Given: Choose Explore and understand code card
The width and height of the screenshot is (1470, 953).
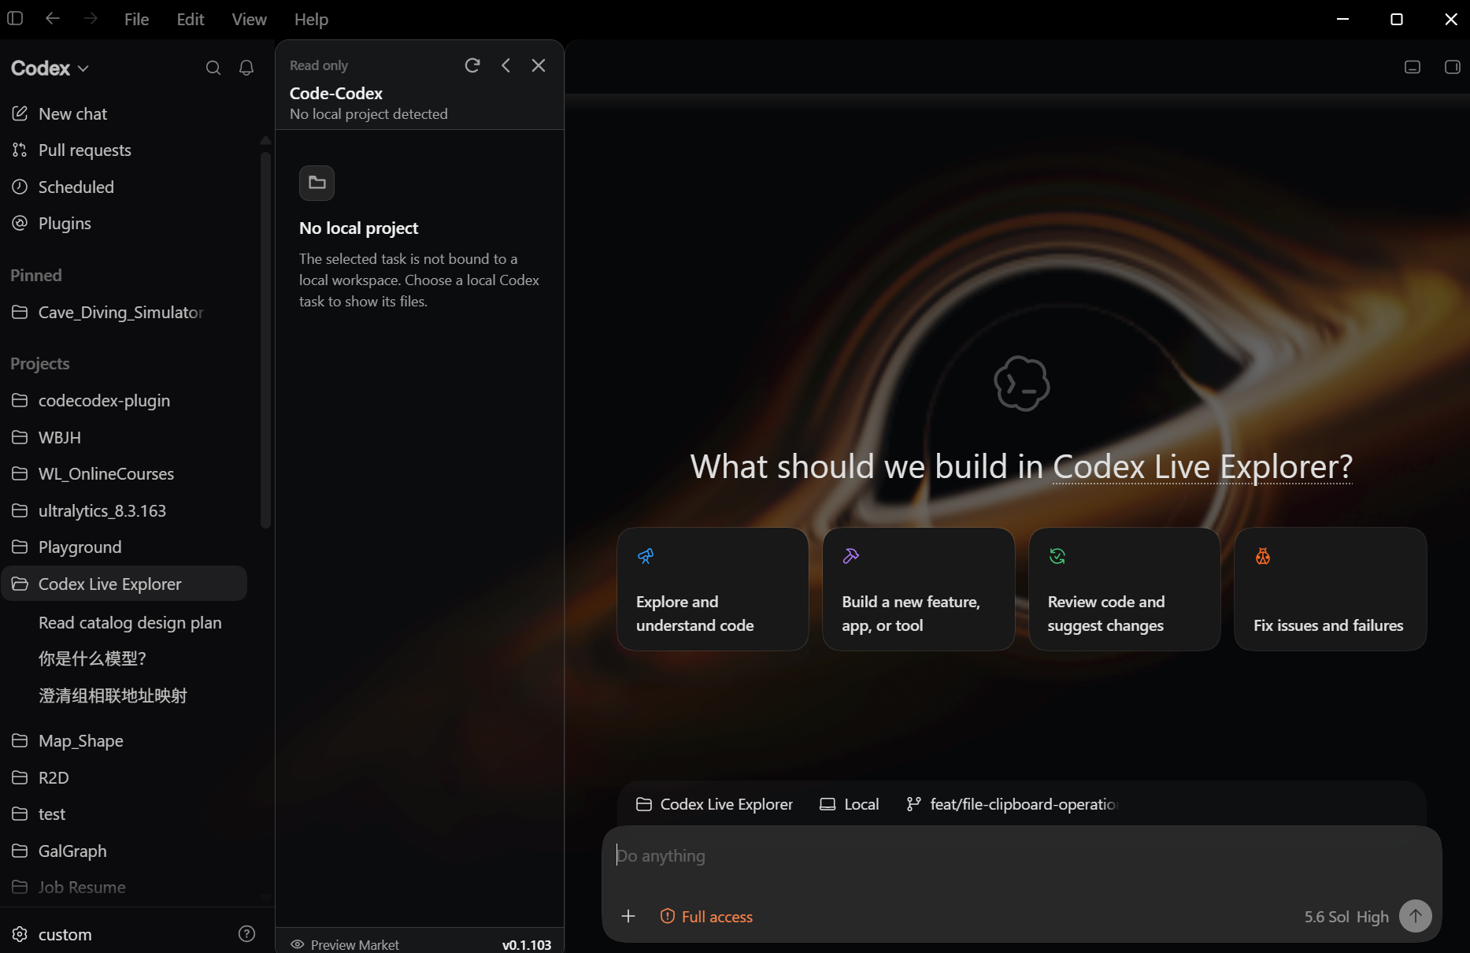Looking at the screenshot, I should pos(713,589).
